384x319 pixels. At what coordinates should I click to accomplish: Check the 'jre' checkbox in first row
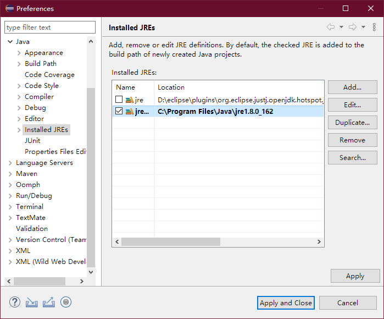(x=119, y=100)
